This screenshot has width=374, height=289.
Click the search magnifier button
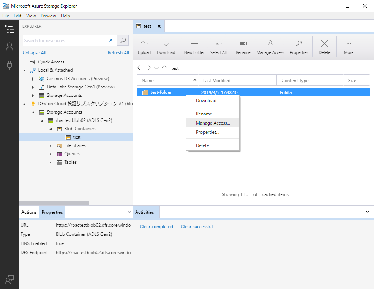(x=123, y=40)
